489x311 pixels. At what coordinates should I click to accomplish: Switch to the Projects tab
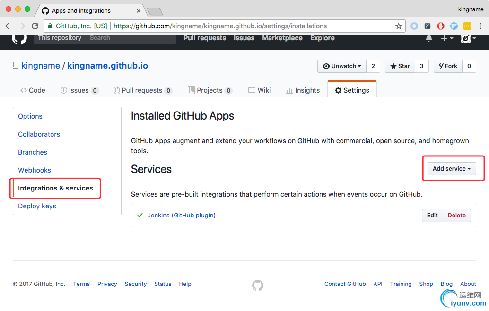[x=210, y=90]
